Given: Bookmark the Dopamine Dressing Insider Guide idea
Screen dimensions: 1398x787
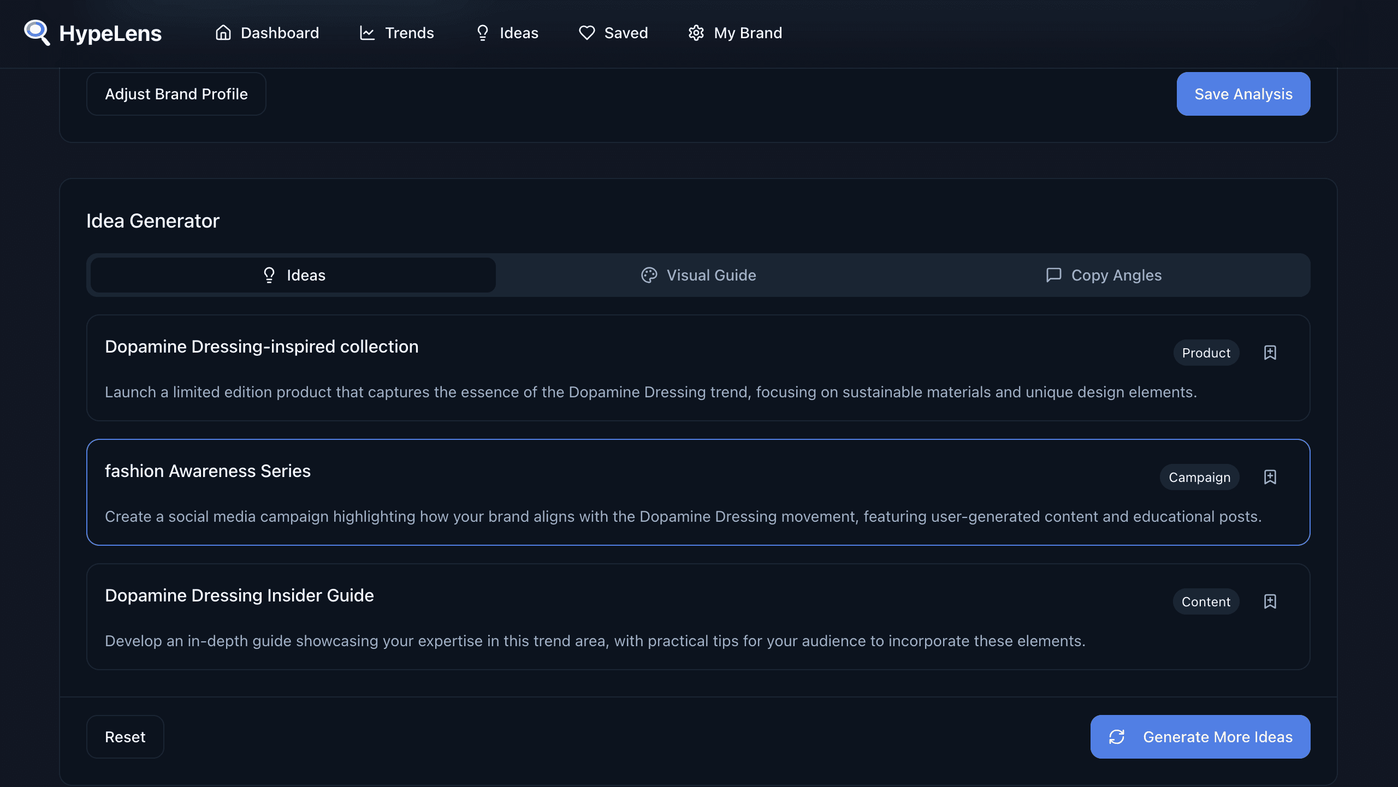Looking at the screenshot, I should click(1270, 601).
